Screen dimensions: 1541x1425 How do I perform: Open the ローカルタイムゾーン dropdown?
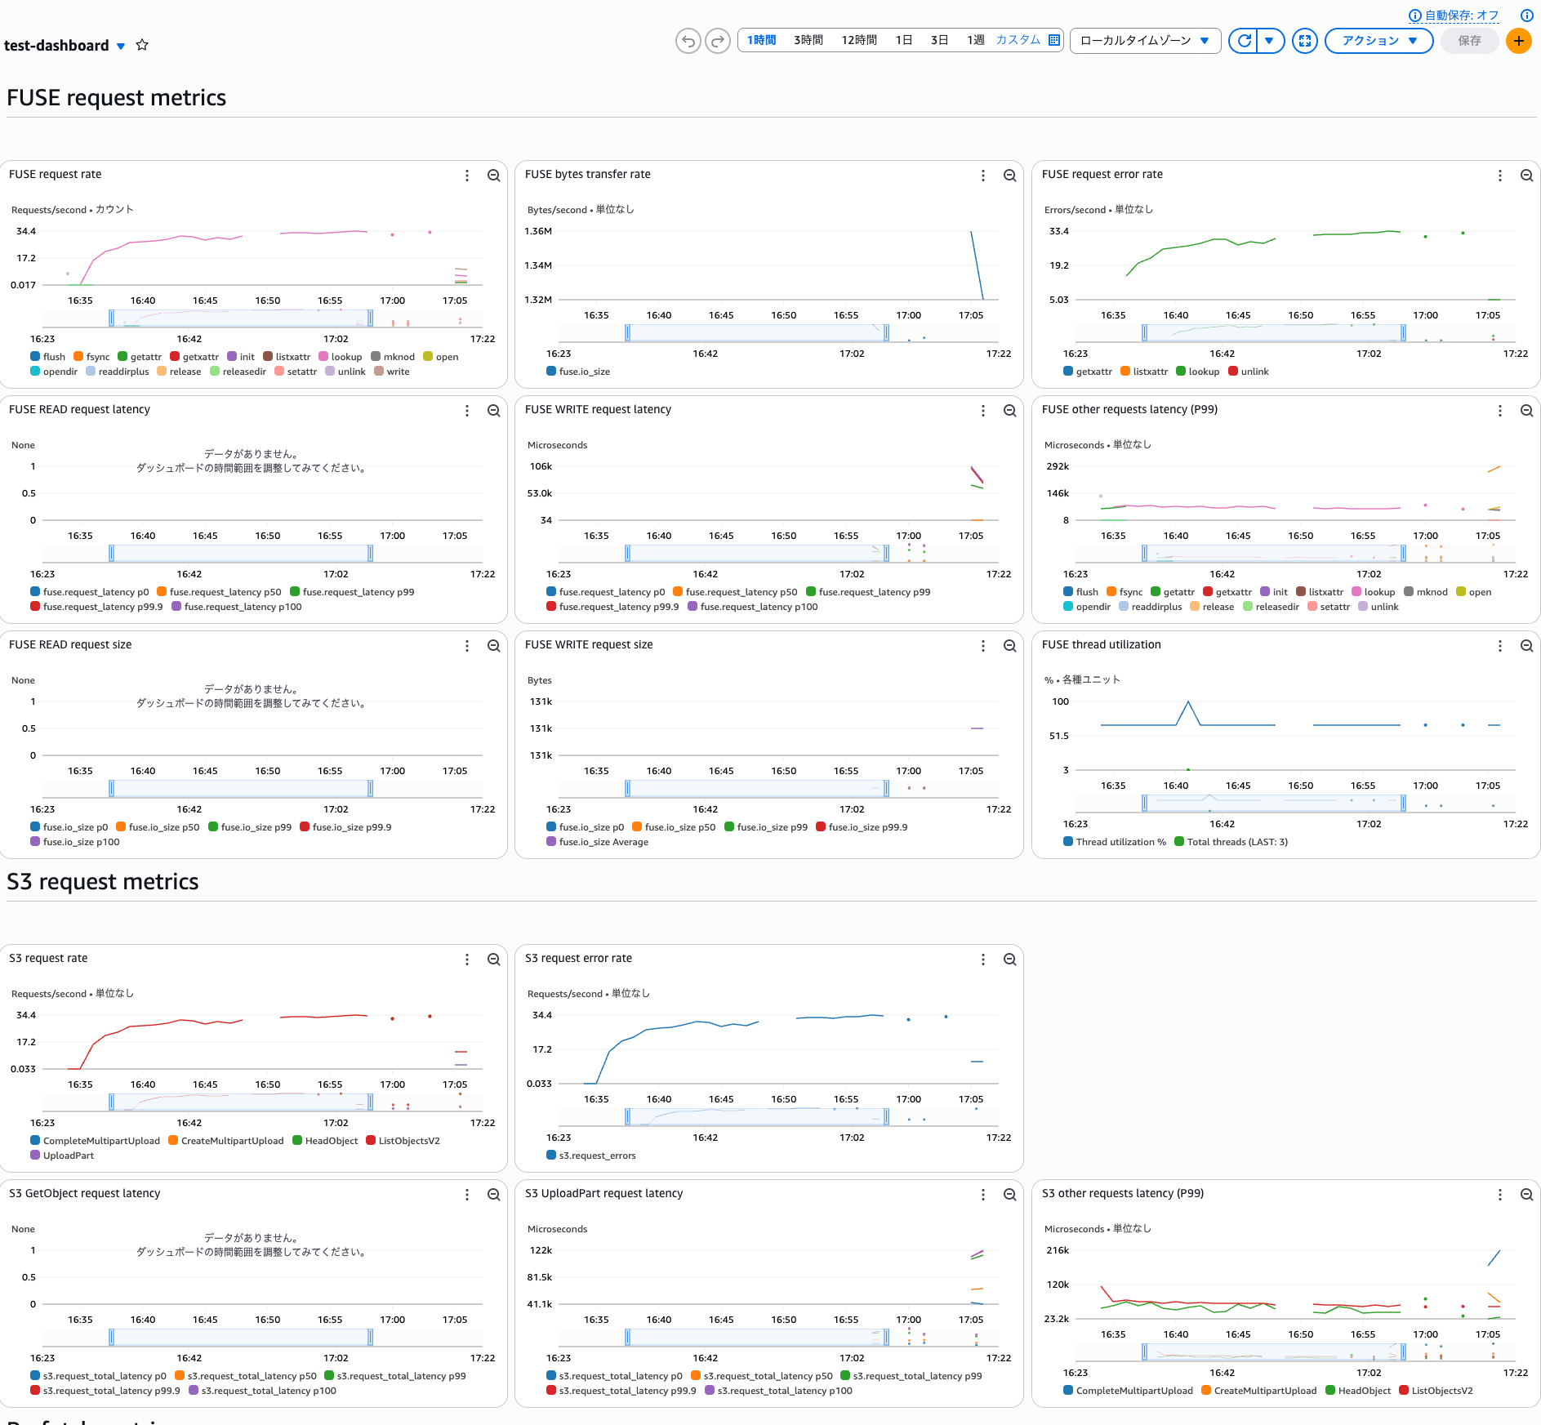pyautogui.click(x=1144, y=39)
